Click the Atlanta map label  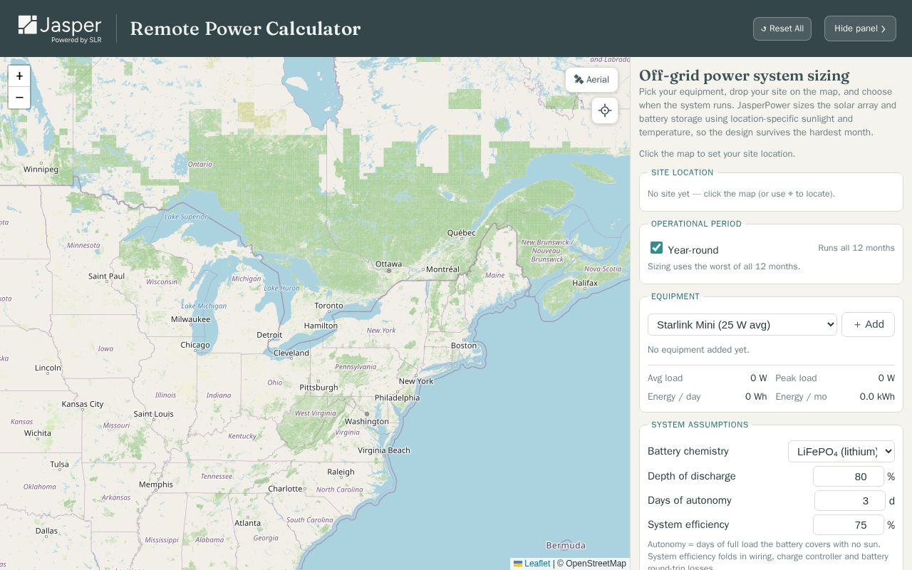[248, 523]
